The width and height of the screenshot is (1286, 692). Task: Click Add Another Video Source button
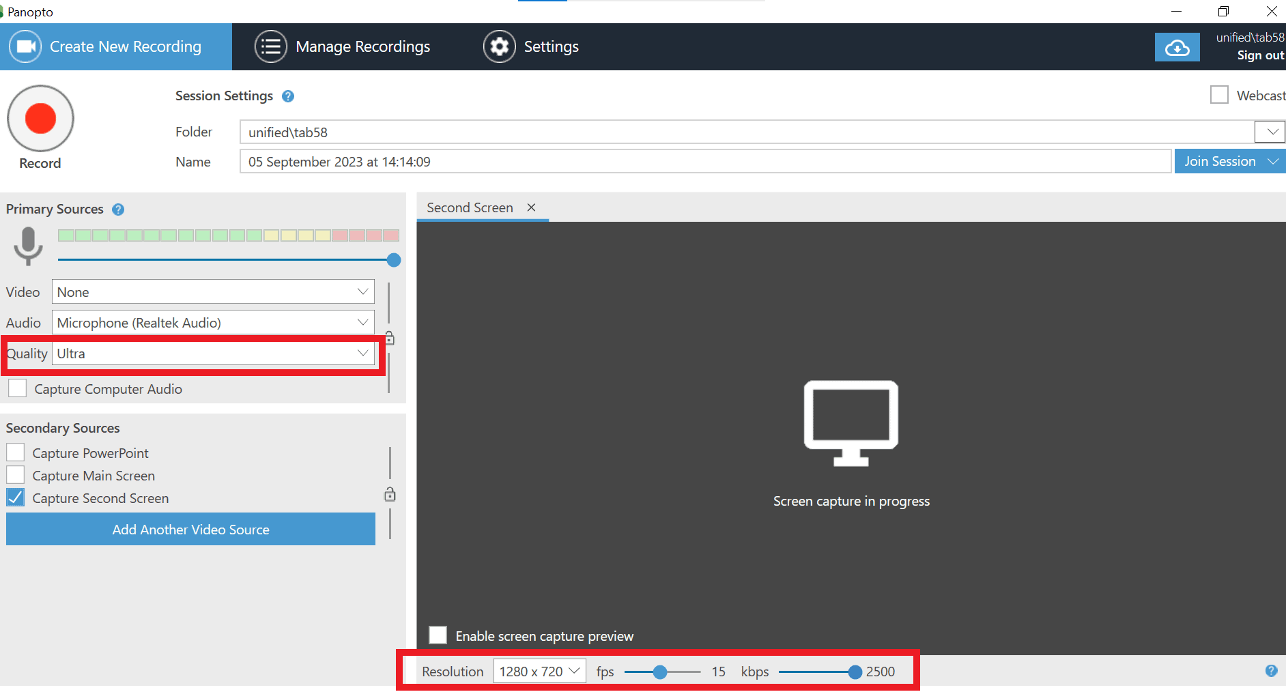point(190,530)
